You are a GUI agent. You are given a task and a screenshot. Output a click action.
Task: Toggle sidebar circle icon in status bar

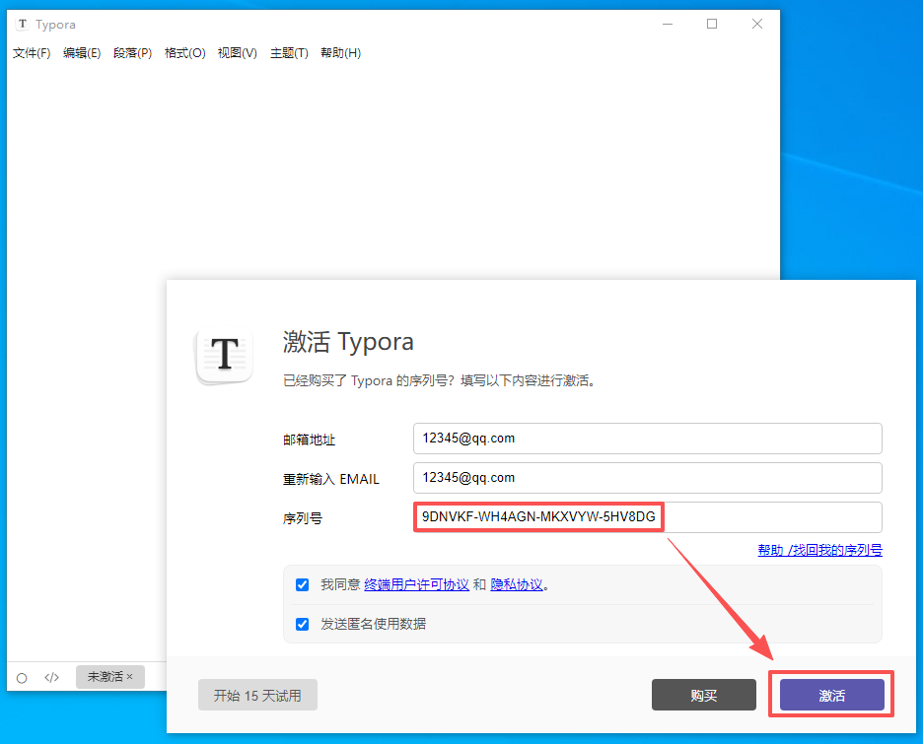22,678
